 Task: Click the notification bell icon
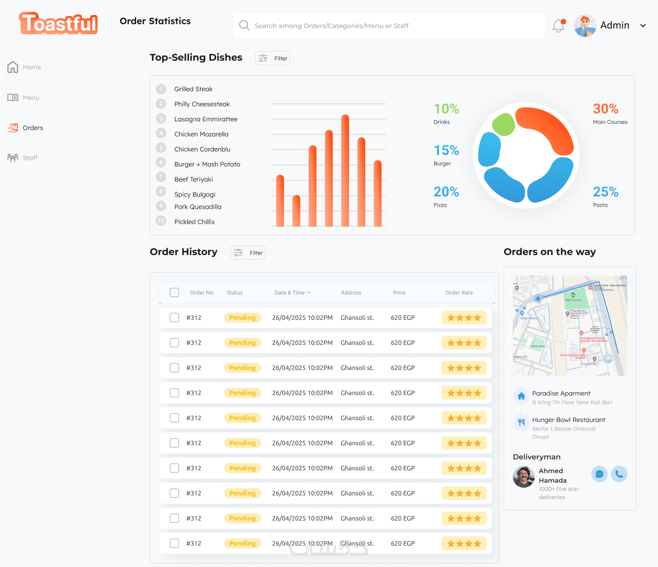[559, 26]
